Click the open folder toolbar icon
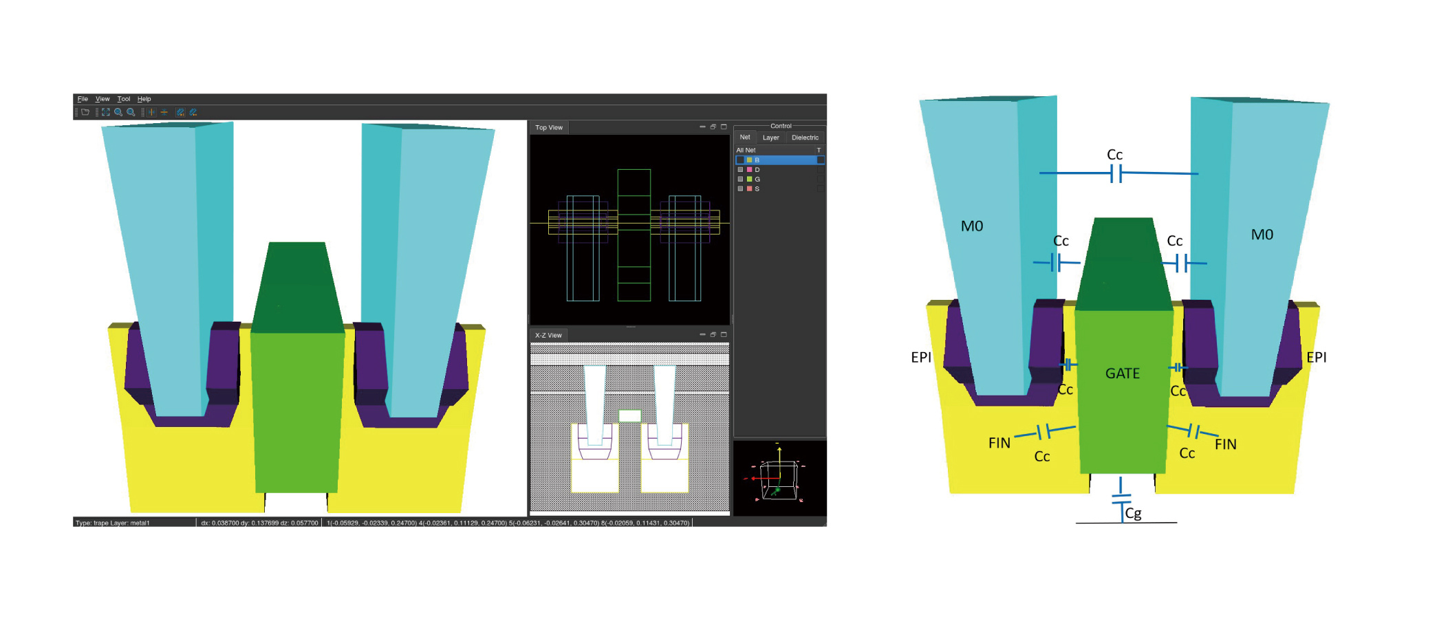The width and height of the screenshot is (1439, 619). click(x=85, y=112)
